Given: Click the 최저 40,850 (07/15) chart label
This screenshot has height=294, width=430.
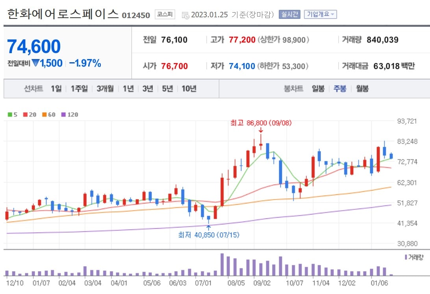Looking at the screenshot, I should coord(209,235).
